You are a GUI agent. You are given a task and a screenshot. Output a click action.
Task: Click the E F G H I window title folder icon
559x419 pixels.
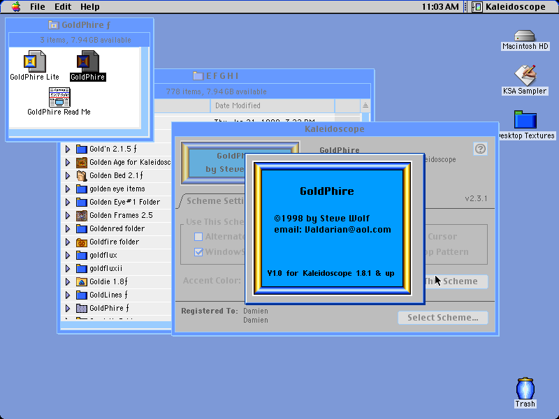[x=198, y=76]
